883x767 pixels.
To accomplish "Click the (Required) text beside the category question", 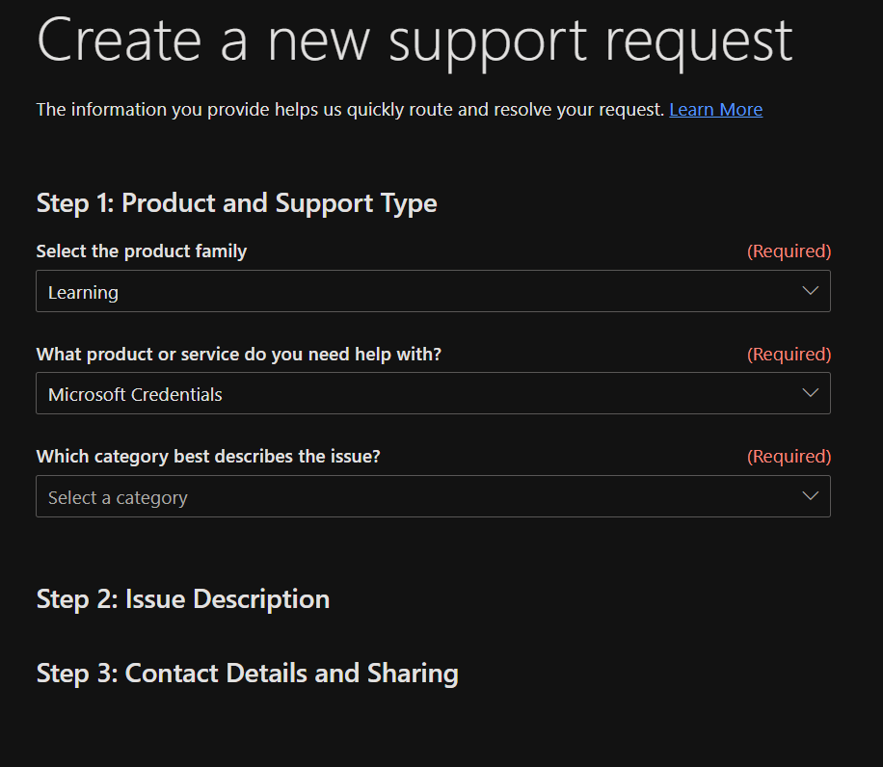I will pos(789,457).
